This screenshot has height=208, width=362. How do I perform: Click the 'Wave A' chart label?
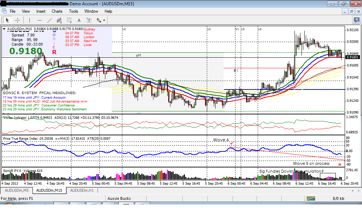[221, 140]
